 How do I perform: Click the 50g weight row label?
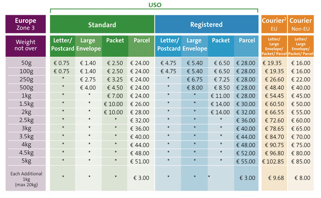pos(27,63)
